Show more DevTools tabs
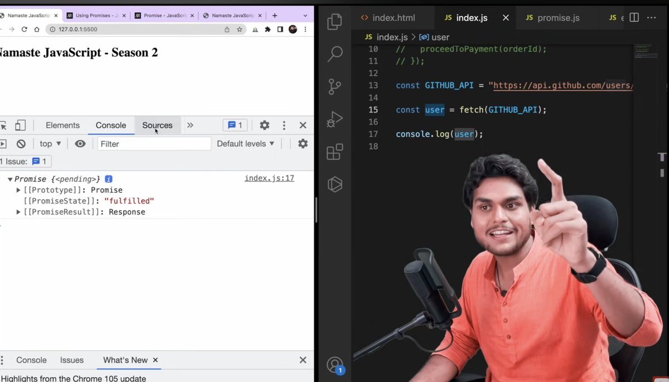Image resolution: width=669 pixels, height=382 pixels. 190,125
